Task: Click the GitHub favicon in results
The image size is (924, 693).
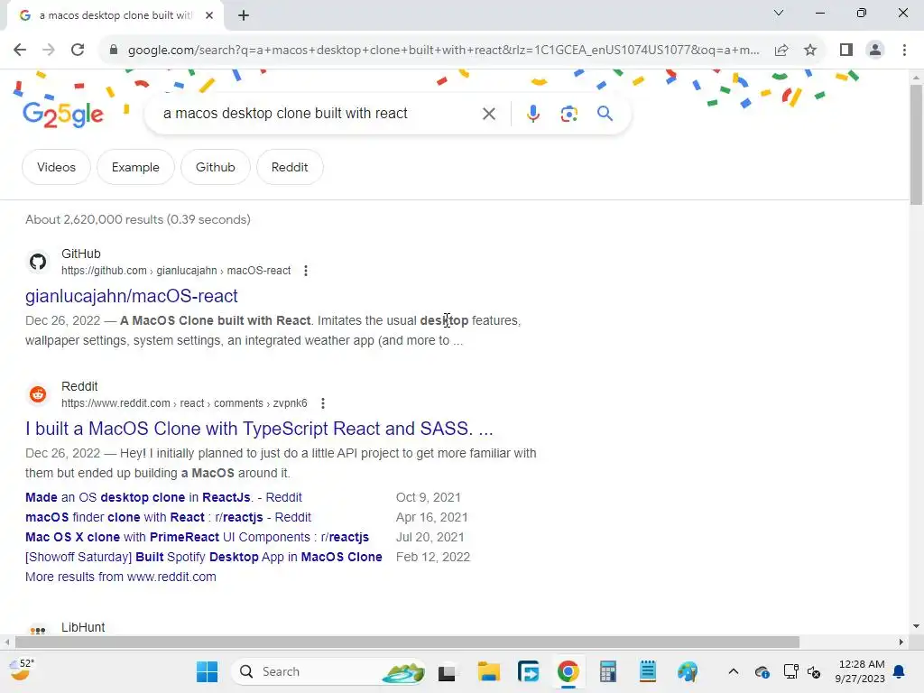Action: click(x=38, y=262)
